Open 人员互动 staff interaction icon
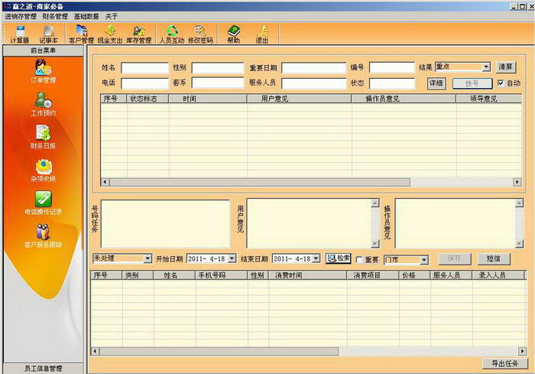The width and height of the screenshot is (535, 374). coord(172,34)
